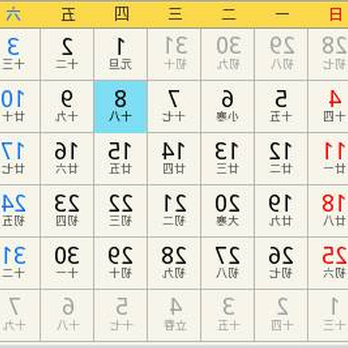Jump to grayed-out date 1 of next month

[x=328, y=315]
